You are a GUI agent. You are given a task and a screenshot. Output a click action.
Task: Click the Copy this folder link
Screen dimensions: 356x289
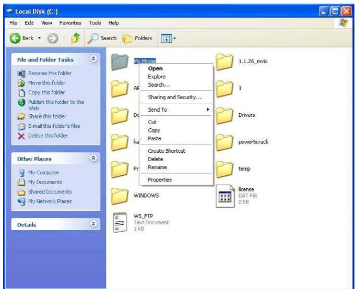46,92
